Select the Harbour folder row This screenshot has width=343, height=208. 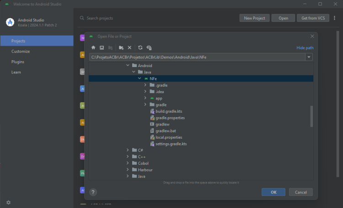pos(201,170)
